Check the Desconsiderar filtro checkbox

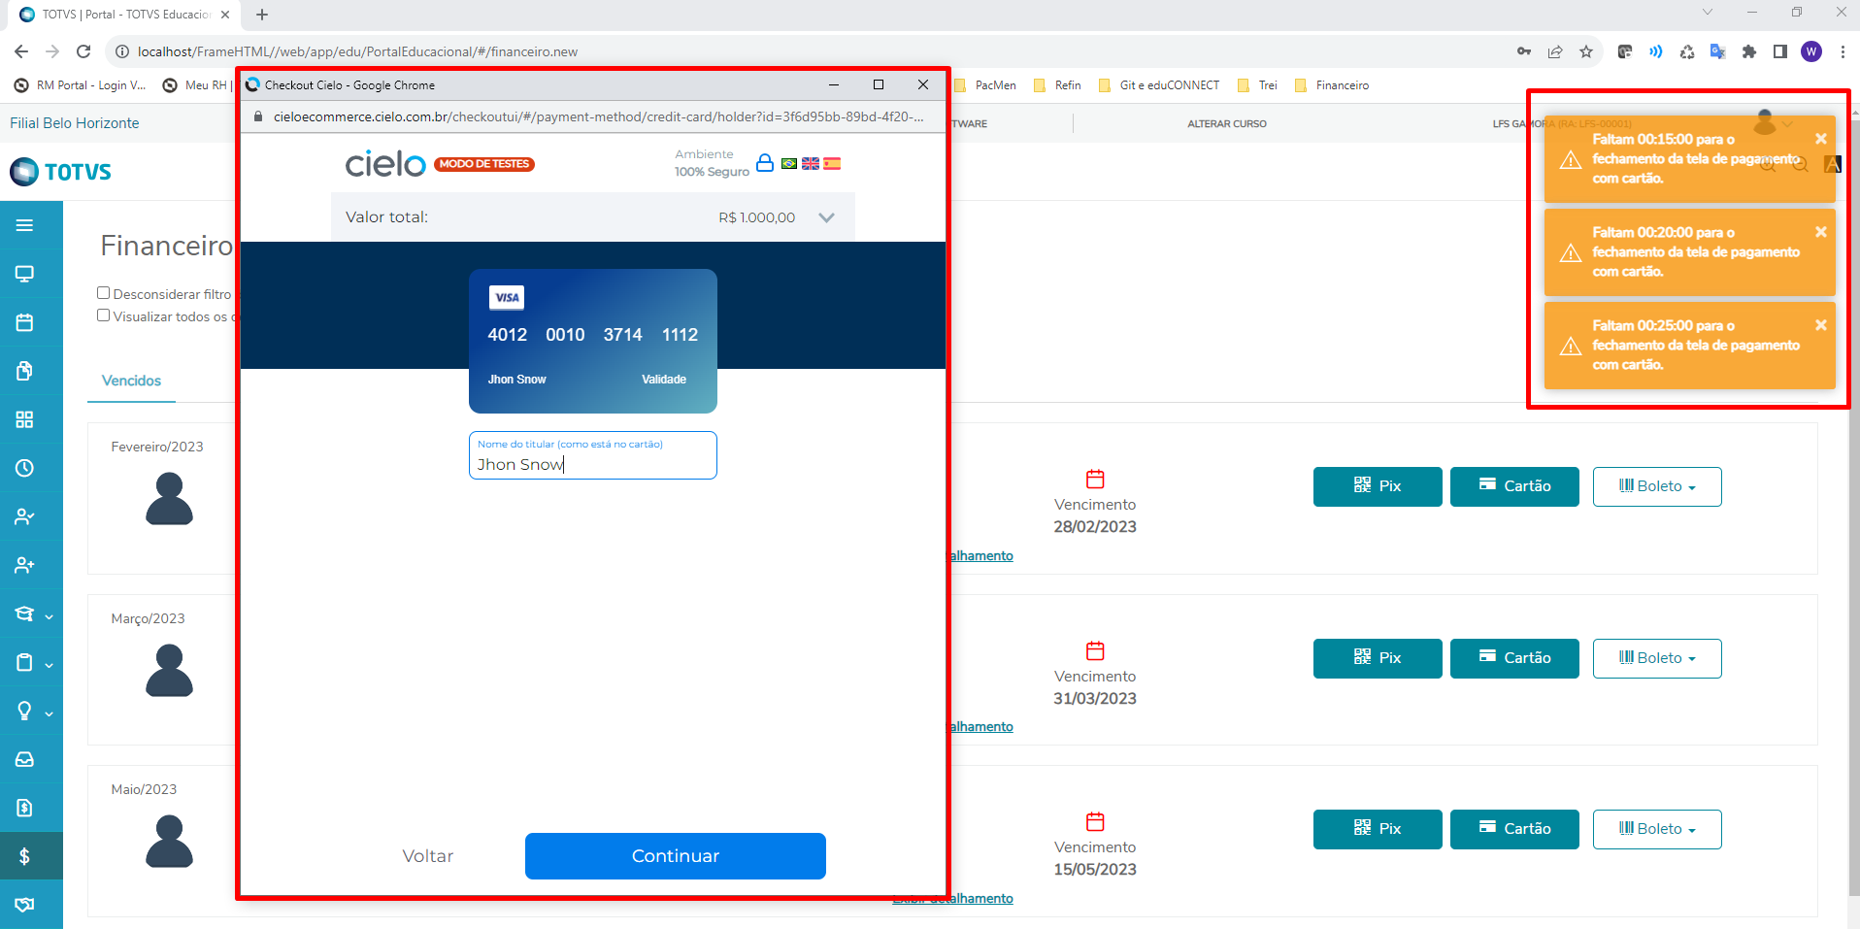coord(103,293)
